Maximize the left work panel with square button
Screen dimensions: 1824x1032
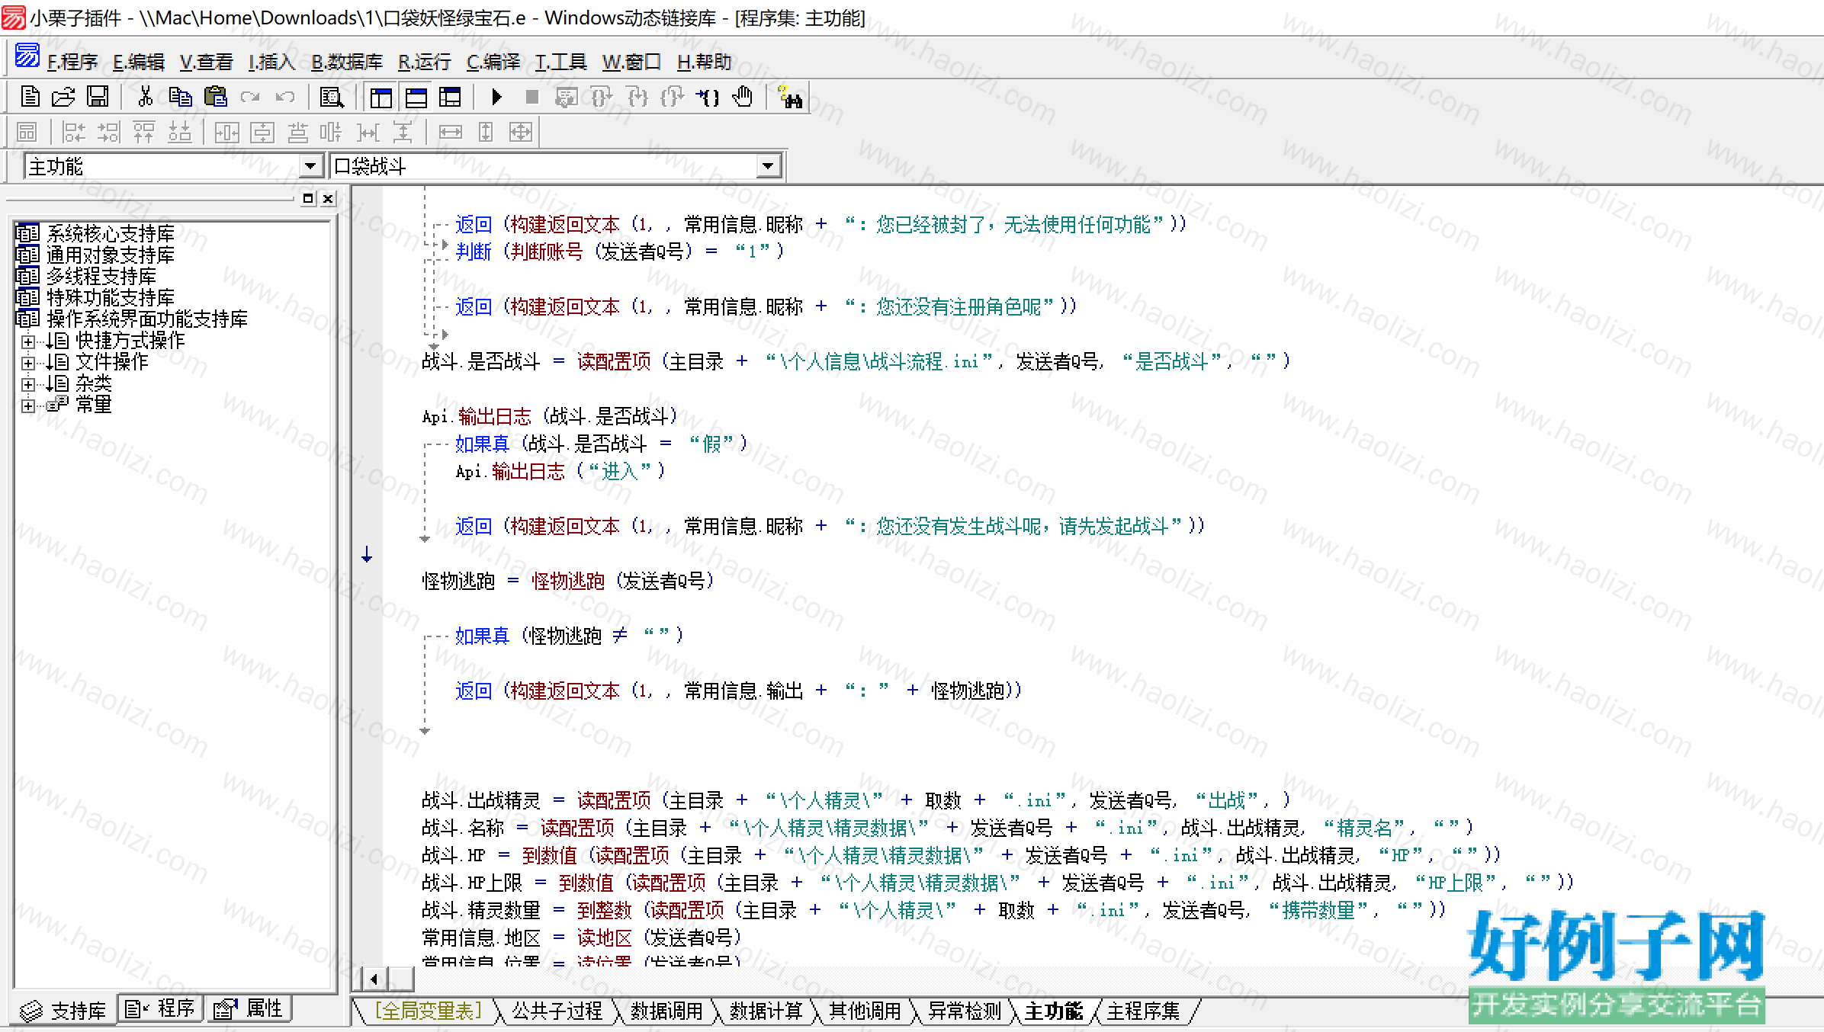pyautogui.click(x=308, y=198)
